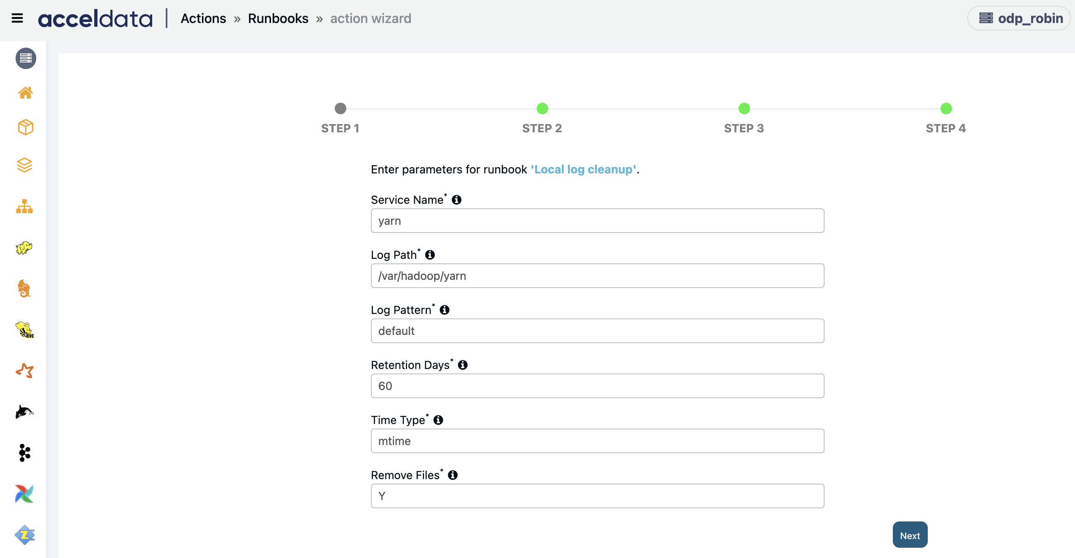Screen dimensions: 1075x558
Task: Open the layers stack icon in sidebar
Action: (x=25, y=165)
